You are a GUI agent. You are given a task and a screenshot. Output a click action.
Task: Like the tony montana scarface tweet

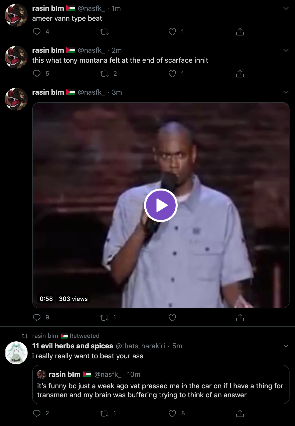point(172,74)
